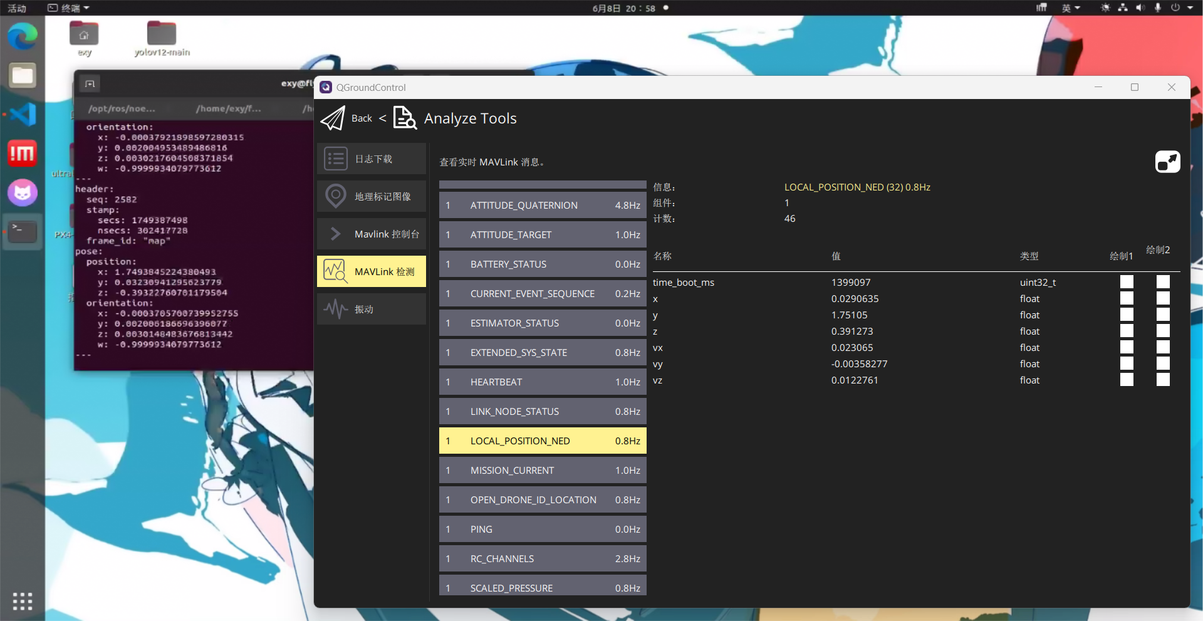Open the 活动 Activities overview
Viewport: 1203px width, 621px height.
pyautogui.click(x=17, y=8)
